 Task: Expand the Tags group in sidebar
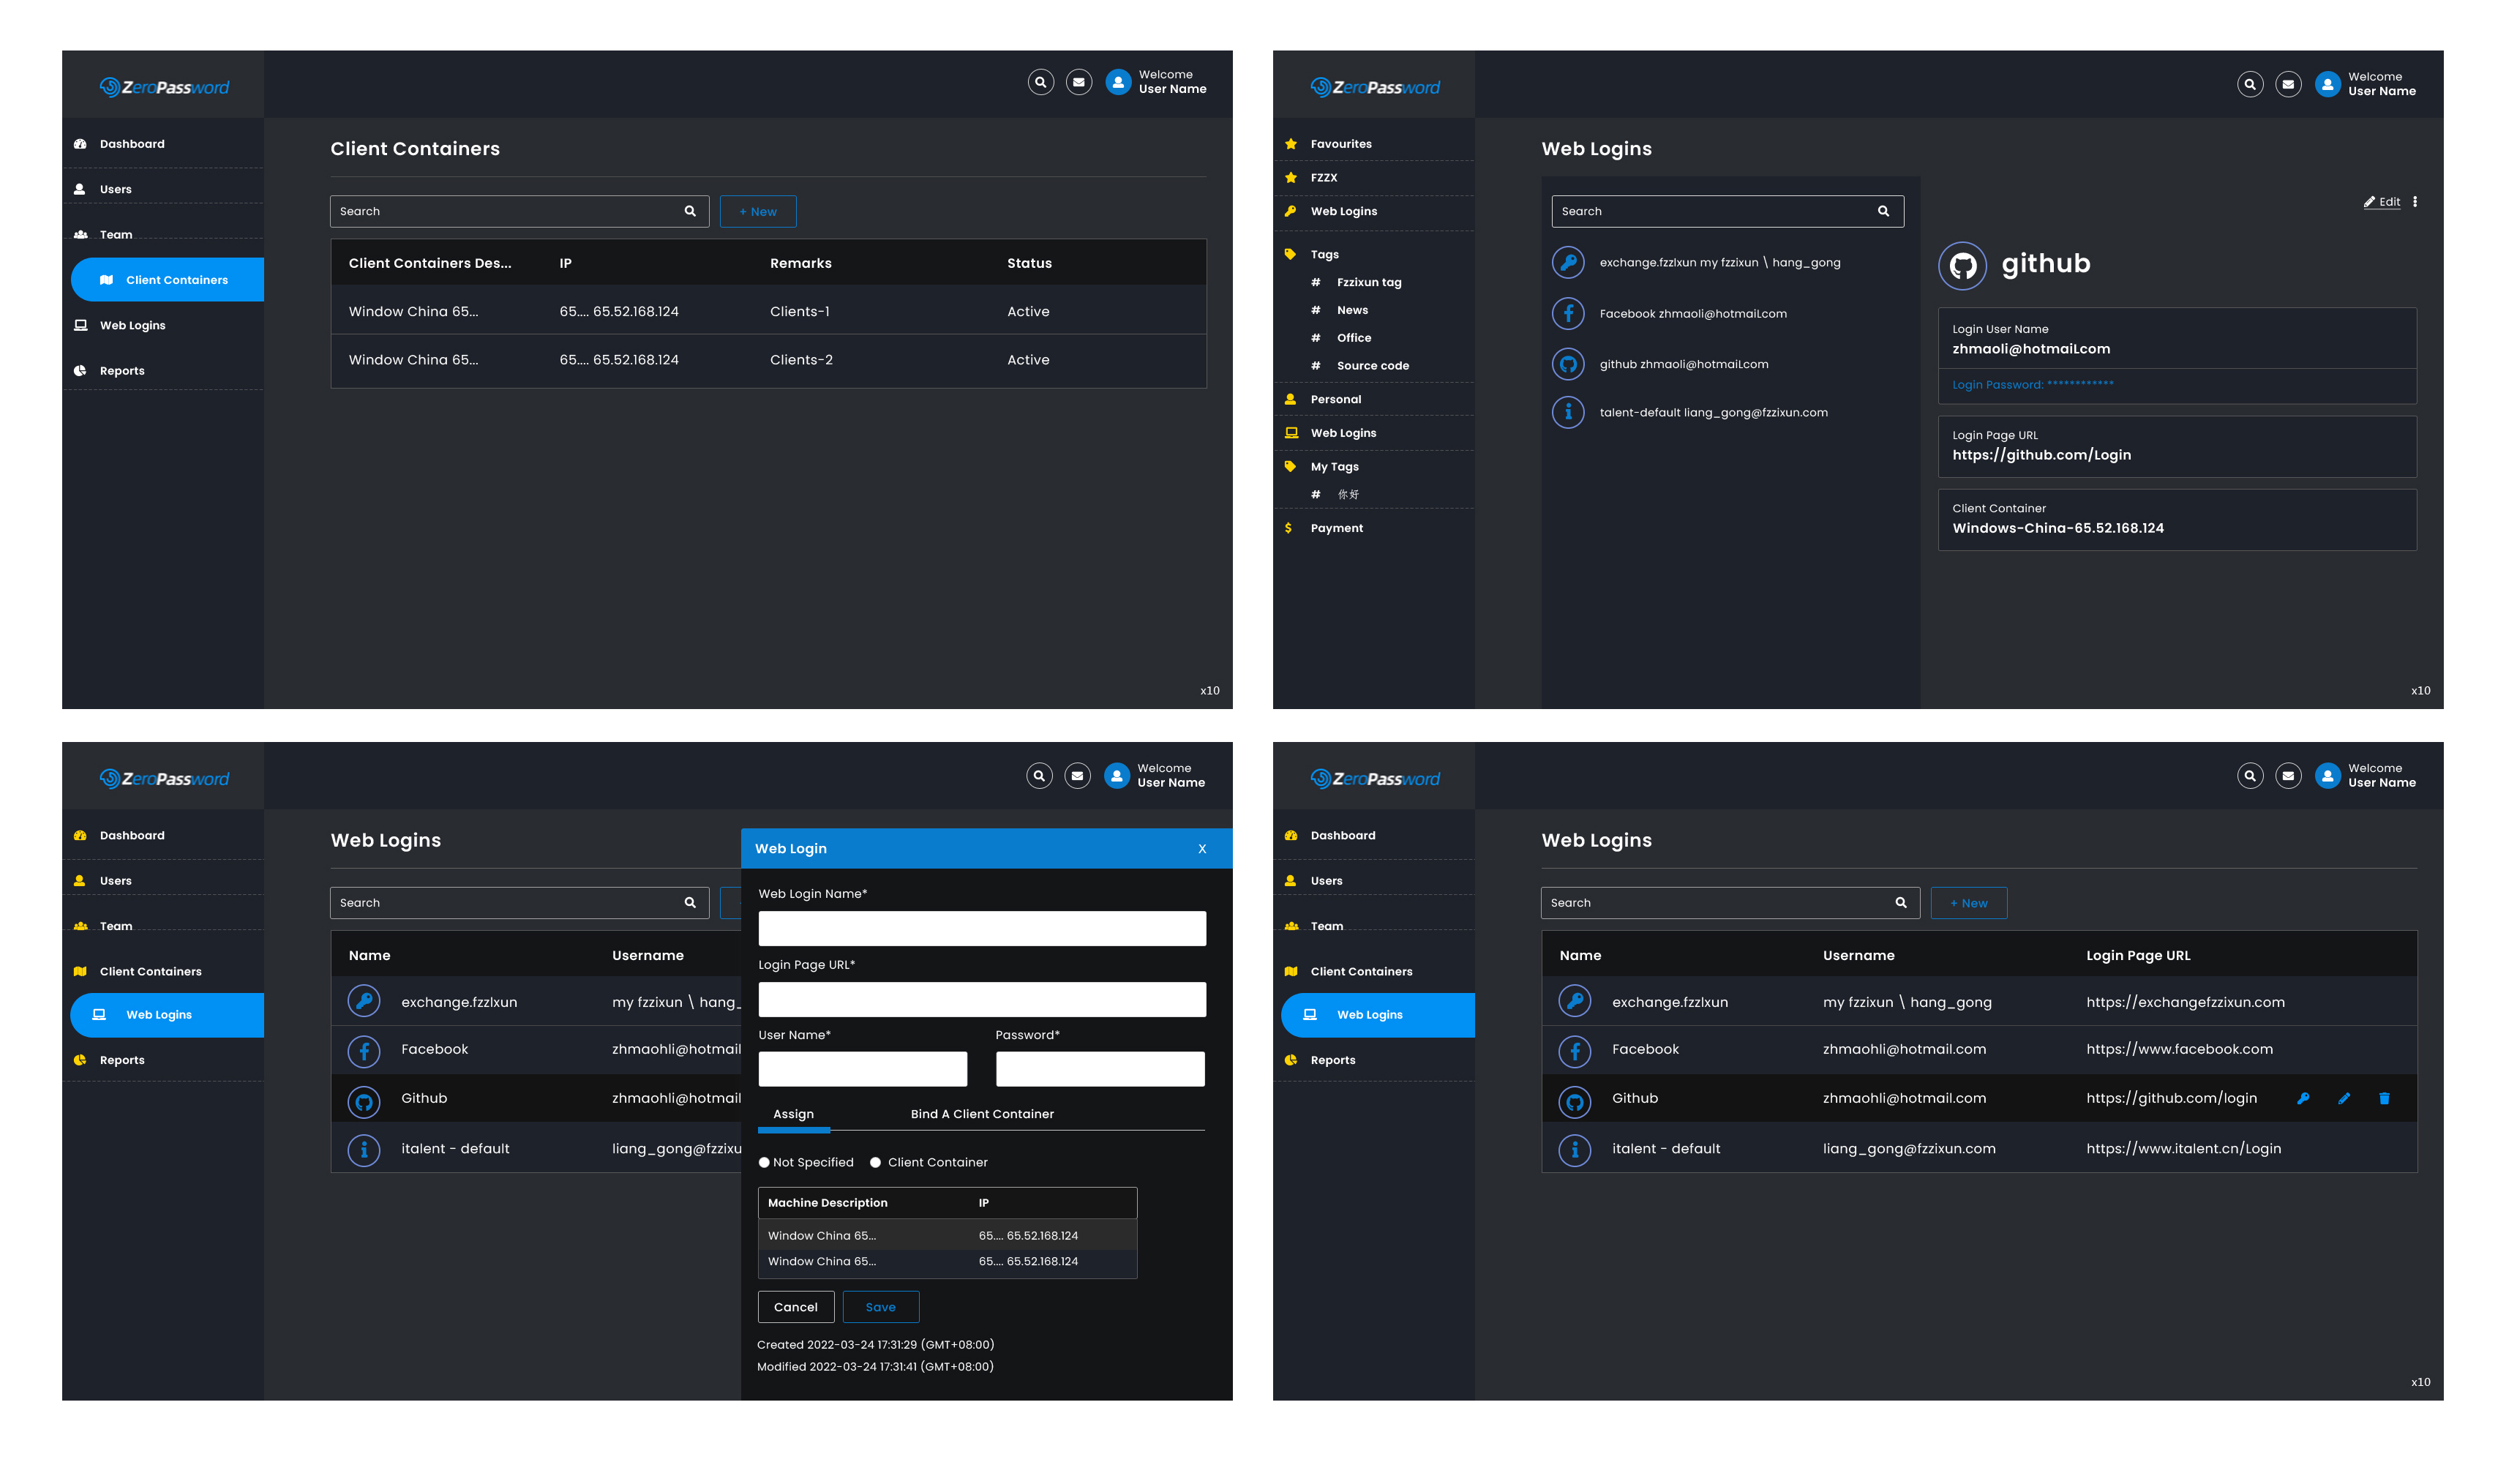click(x=1324, y=254)
